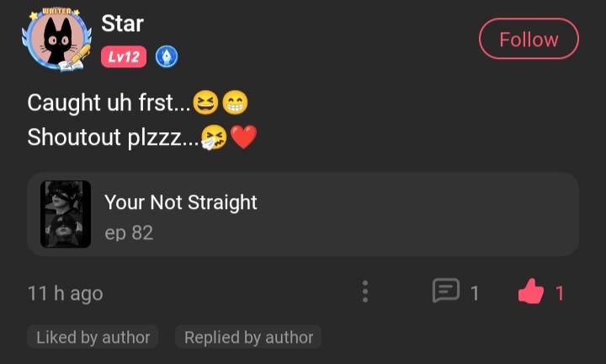606x364 pixels.
Task: Follow the user Star
Action: click(x=529, y=40)
